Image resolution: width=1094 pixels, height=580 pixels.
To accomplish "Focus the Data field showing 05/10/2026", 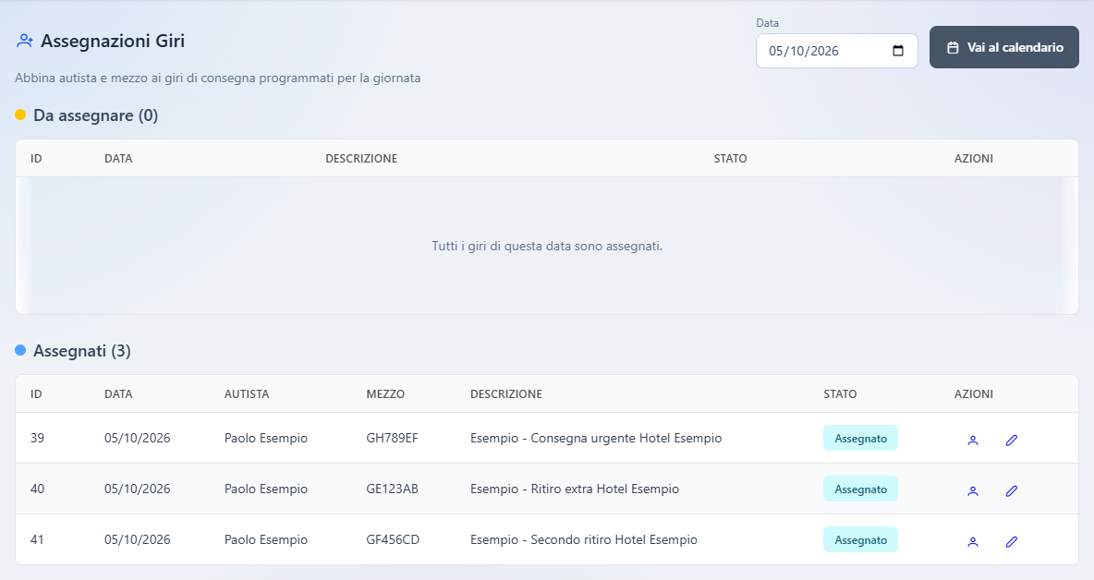I will 836,51.
